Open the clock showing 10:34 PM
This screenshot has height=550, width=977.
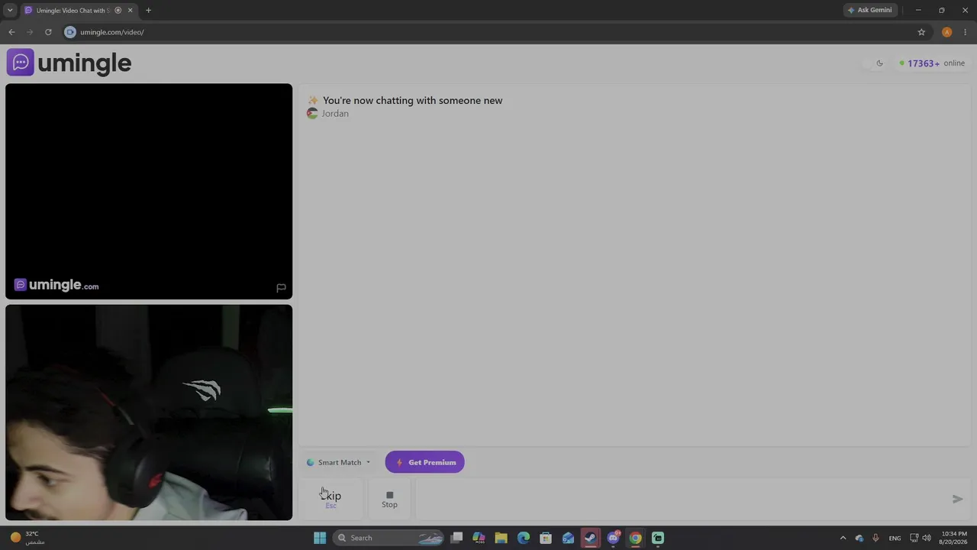pyautogui.click(x=953, y=538)
